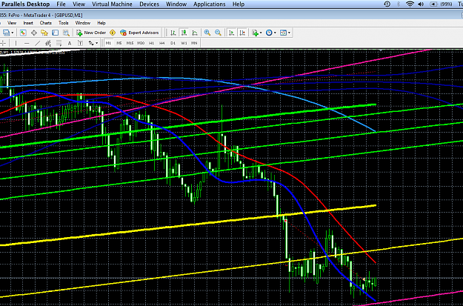The height and width of the screenshot is (306, 463).
Task: Click the Time Machine icon in the Mac menu bar
Action: 387,4
